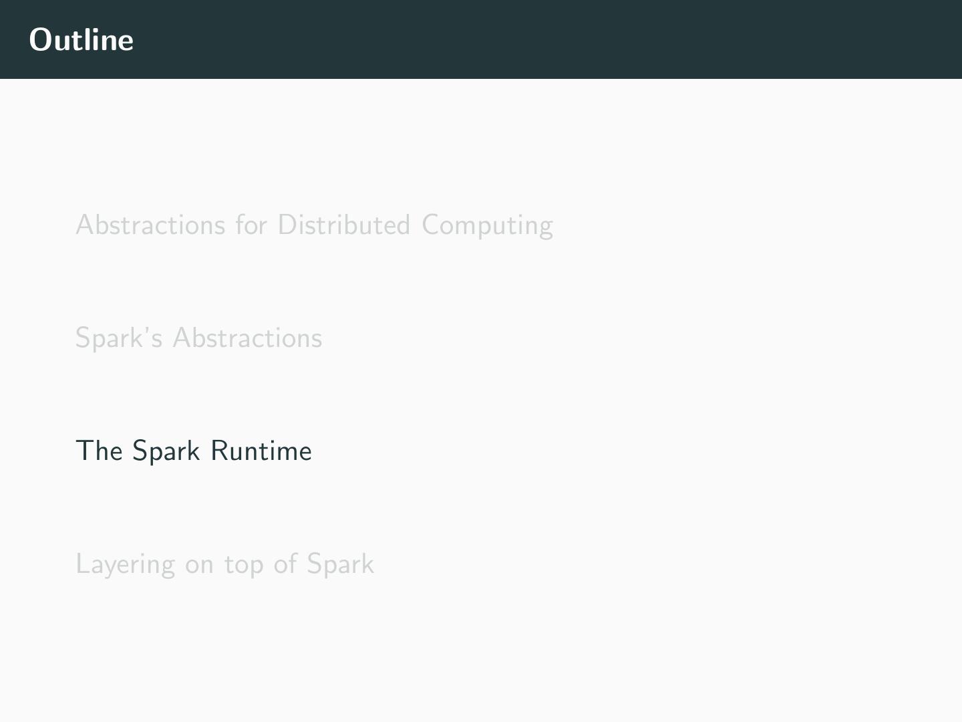The height and width of the screenshot is (722, 962).
Task: Click the word Abstractions in the second entry
Action: tap(247, 338)
